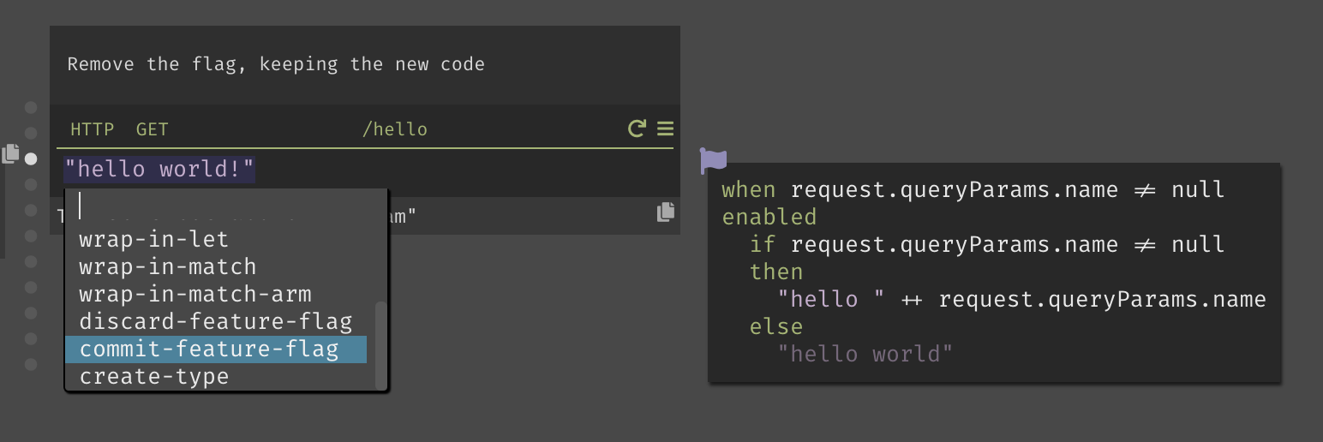Run the highlighted commit-feature-flag command
The height and width of the screenshot is (442, 1323).
[x=216, y=349]
